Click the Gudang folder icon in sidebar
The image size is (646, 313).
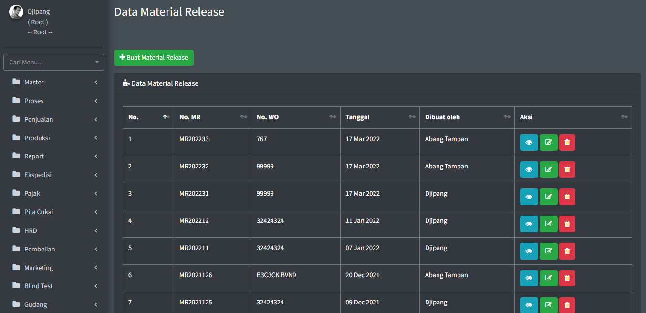(x=16, y=304)
